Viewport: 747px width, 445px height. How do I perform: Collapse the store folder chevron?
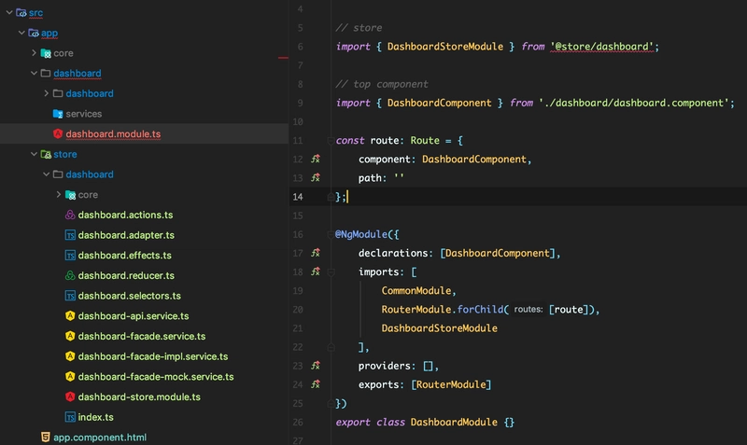(x=34, y=154)
